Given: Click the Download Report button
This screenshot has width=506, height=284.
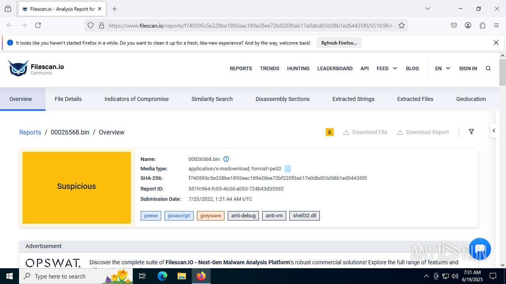Looking at the screenshot, I should coord(423,132).
